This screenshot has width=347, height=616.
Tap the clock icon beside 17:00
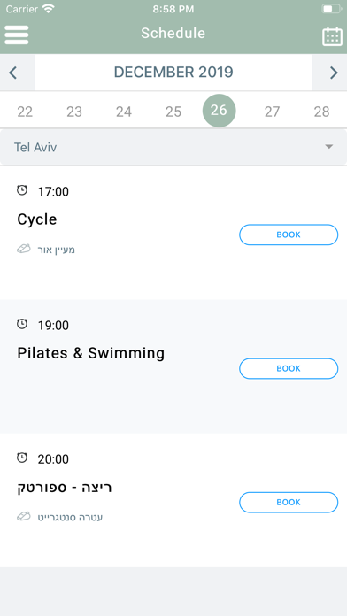point(22,190)
